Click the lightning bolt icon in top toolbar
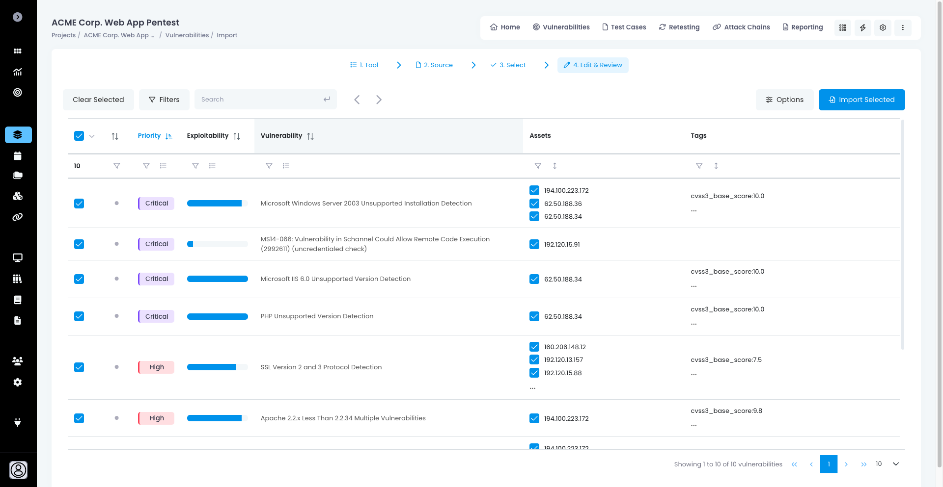Screen dimensions: 943x487 click(x=862, y=27)
